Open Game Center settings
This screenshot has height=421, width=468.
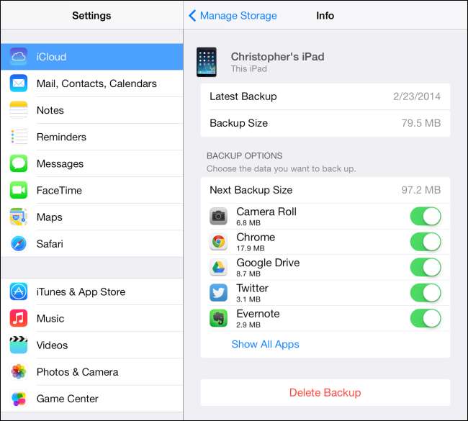pos(92,398)
